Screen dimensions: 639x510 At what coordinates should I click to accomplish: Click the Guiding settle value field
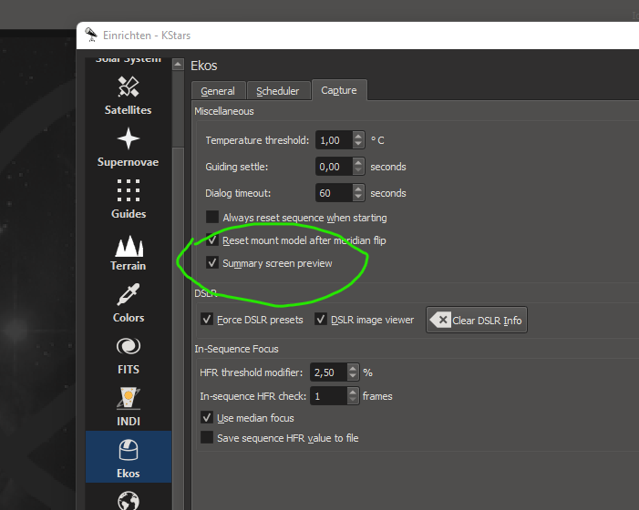334,167
